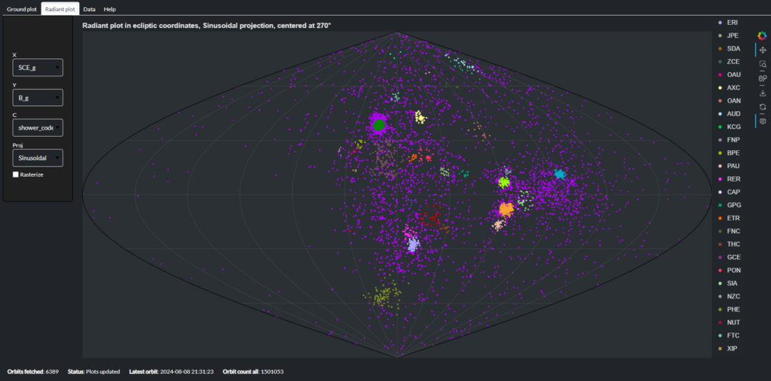Open the Y axis B_g dropdown
The height and width of the screenshot is (381, 771).
[x=38, y=98]
